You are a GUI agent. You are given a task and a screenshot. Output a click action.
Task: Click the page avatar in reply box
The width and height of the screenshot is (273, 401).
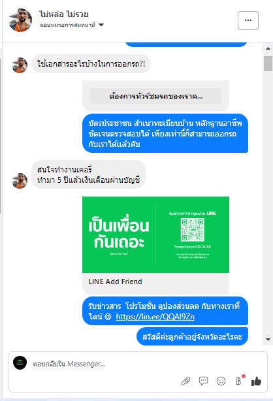click(20, 362)
